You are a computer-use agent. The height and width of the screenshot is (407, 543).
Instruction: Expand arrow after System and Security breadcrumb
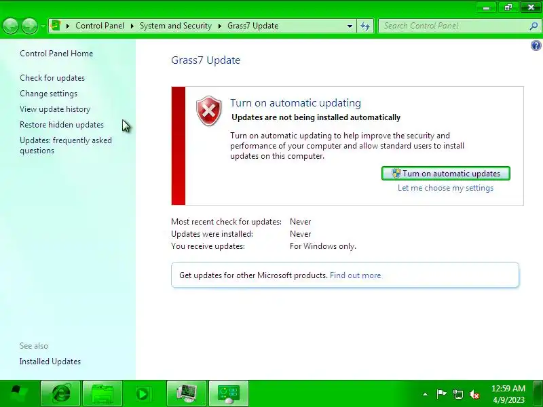[220, 26]
